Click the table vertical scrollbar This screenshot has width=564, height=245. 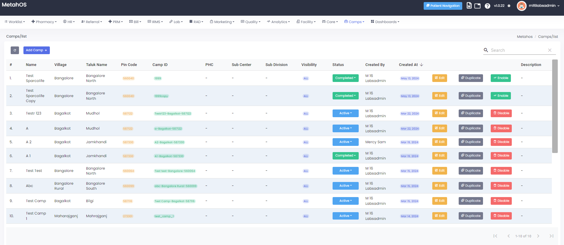(555, 106)
